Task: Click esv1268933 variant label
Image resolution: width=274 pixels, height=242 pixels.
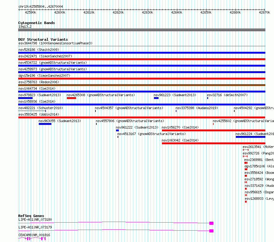Action: pos(259,199)
